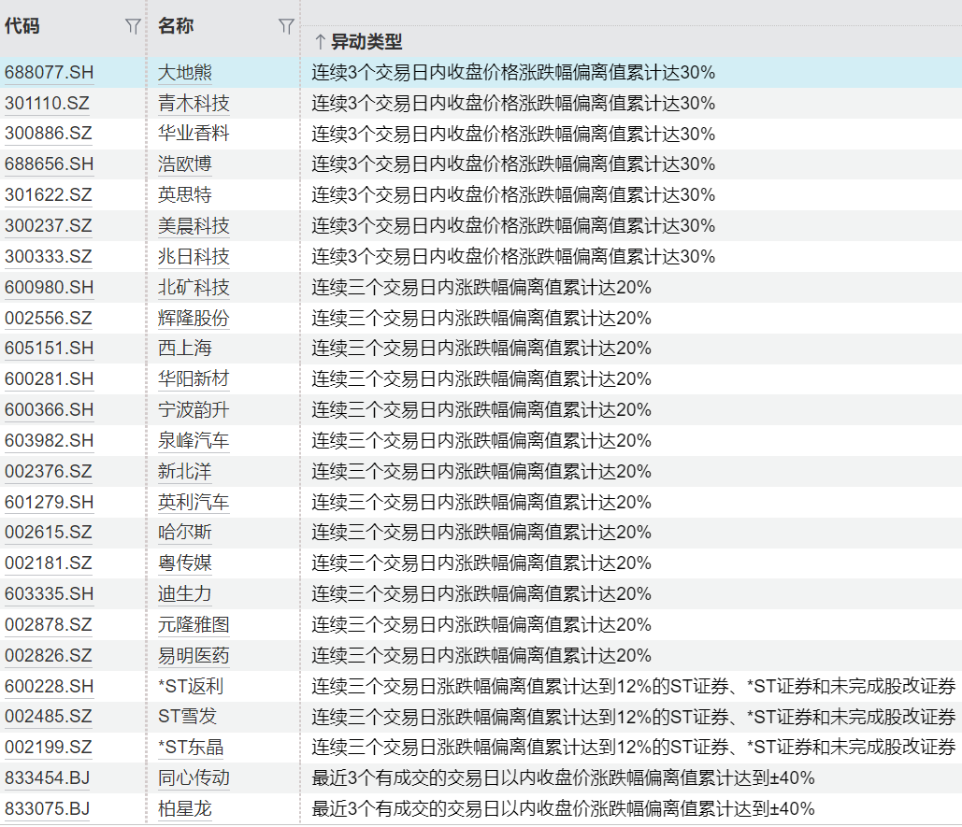
Task: Open stock name 北矿科技
Action: [194, 288]
